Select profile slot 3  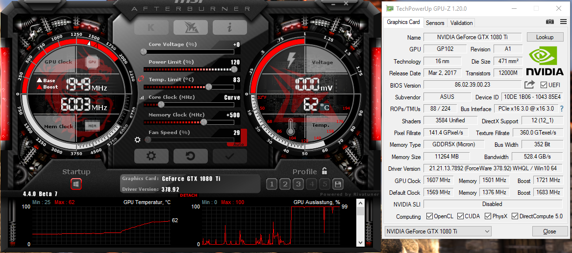(x=298, y=184)
